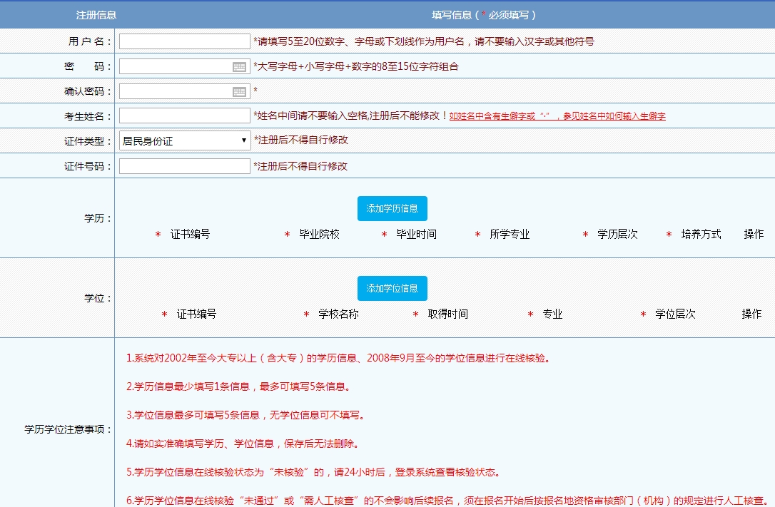Focus the 确认密码 input field
The image size is (775, 507).
[x=175, y=92]
